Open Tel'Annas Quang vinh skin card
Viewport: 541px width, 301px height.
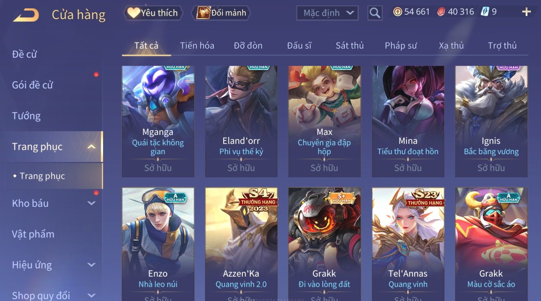tap(408, 244)
